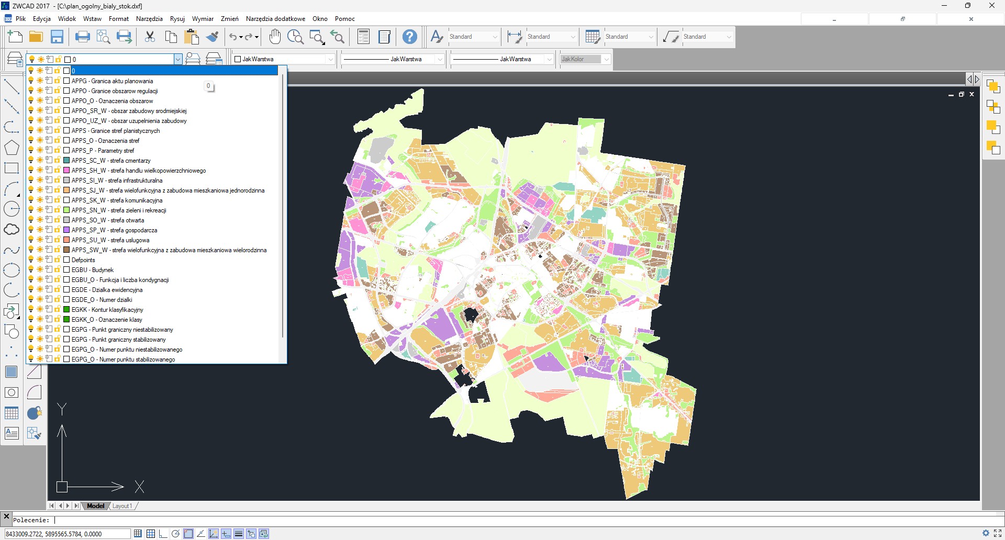Toggle grid display in status bar

[x=150, y=534]
